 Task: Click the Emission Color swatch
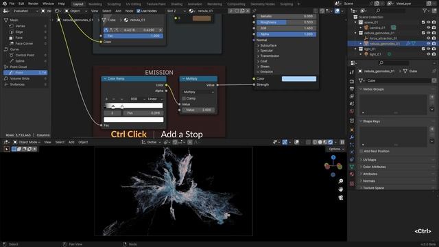tap(299, 79)
